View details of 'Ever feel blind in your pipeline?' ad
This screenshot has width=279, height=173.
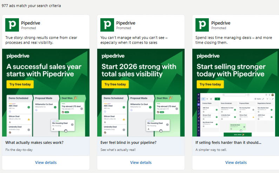click(x=141, y=162)
